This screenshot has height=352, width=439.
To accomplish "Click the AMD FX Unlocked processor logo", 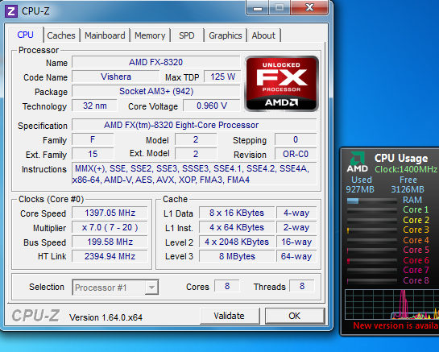I will point(281,84).
